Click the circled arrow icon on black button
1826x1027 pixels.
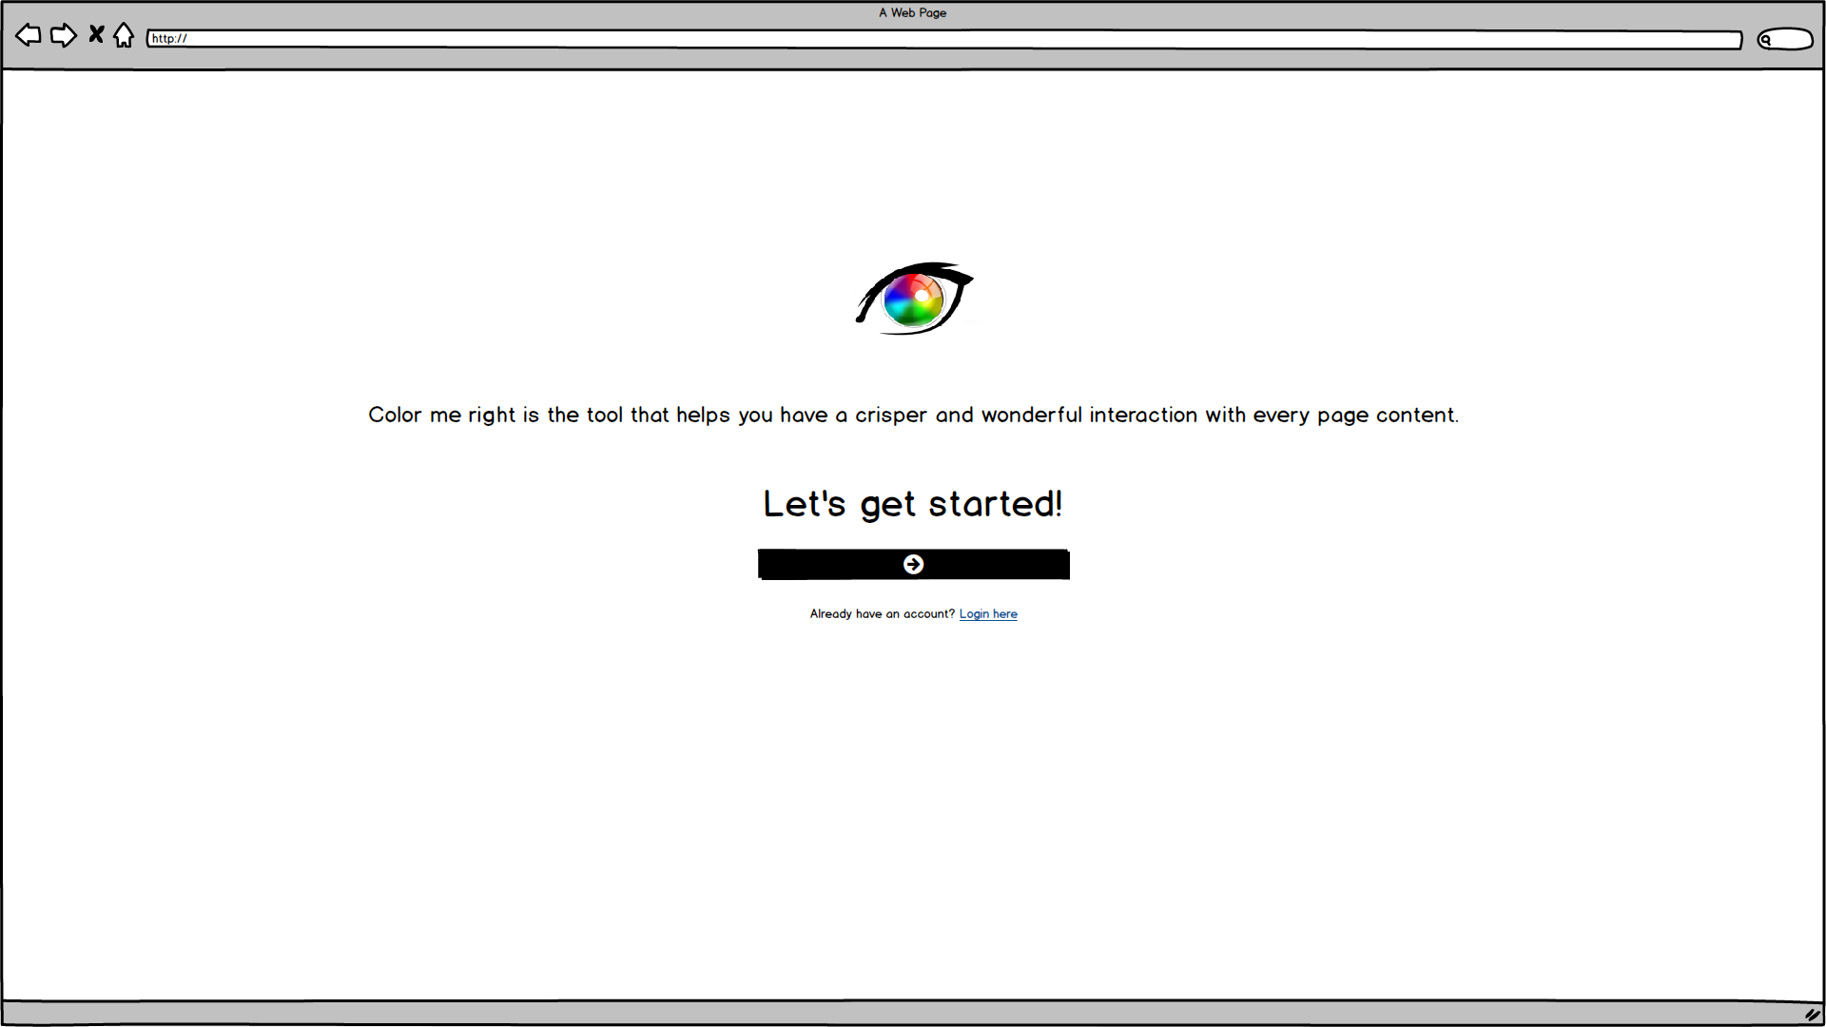tap(913, 564)
